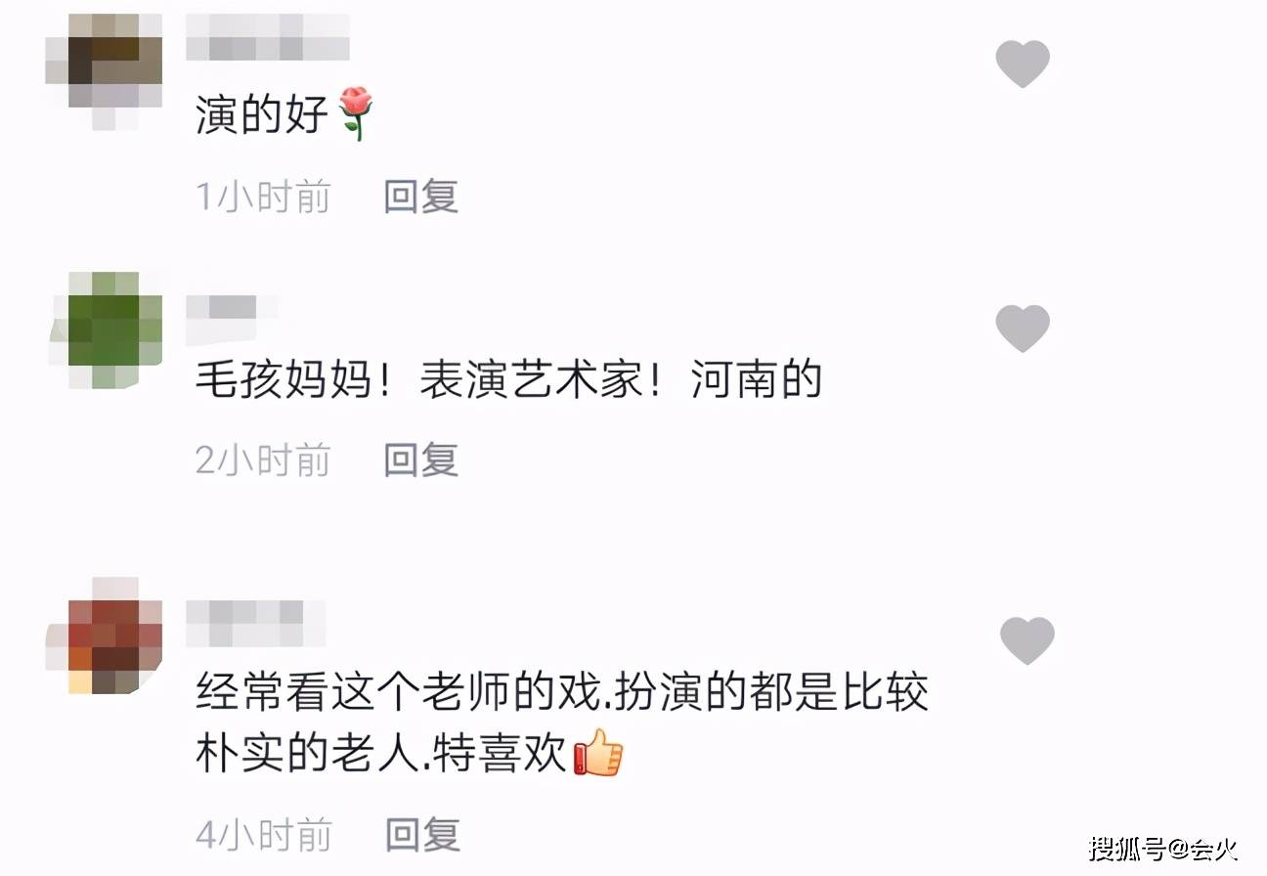The width and height of the screenshot is (1267, 876).
Task: Click the "4小时前" timestamp
Action: coord(263,835)
